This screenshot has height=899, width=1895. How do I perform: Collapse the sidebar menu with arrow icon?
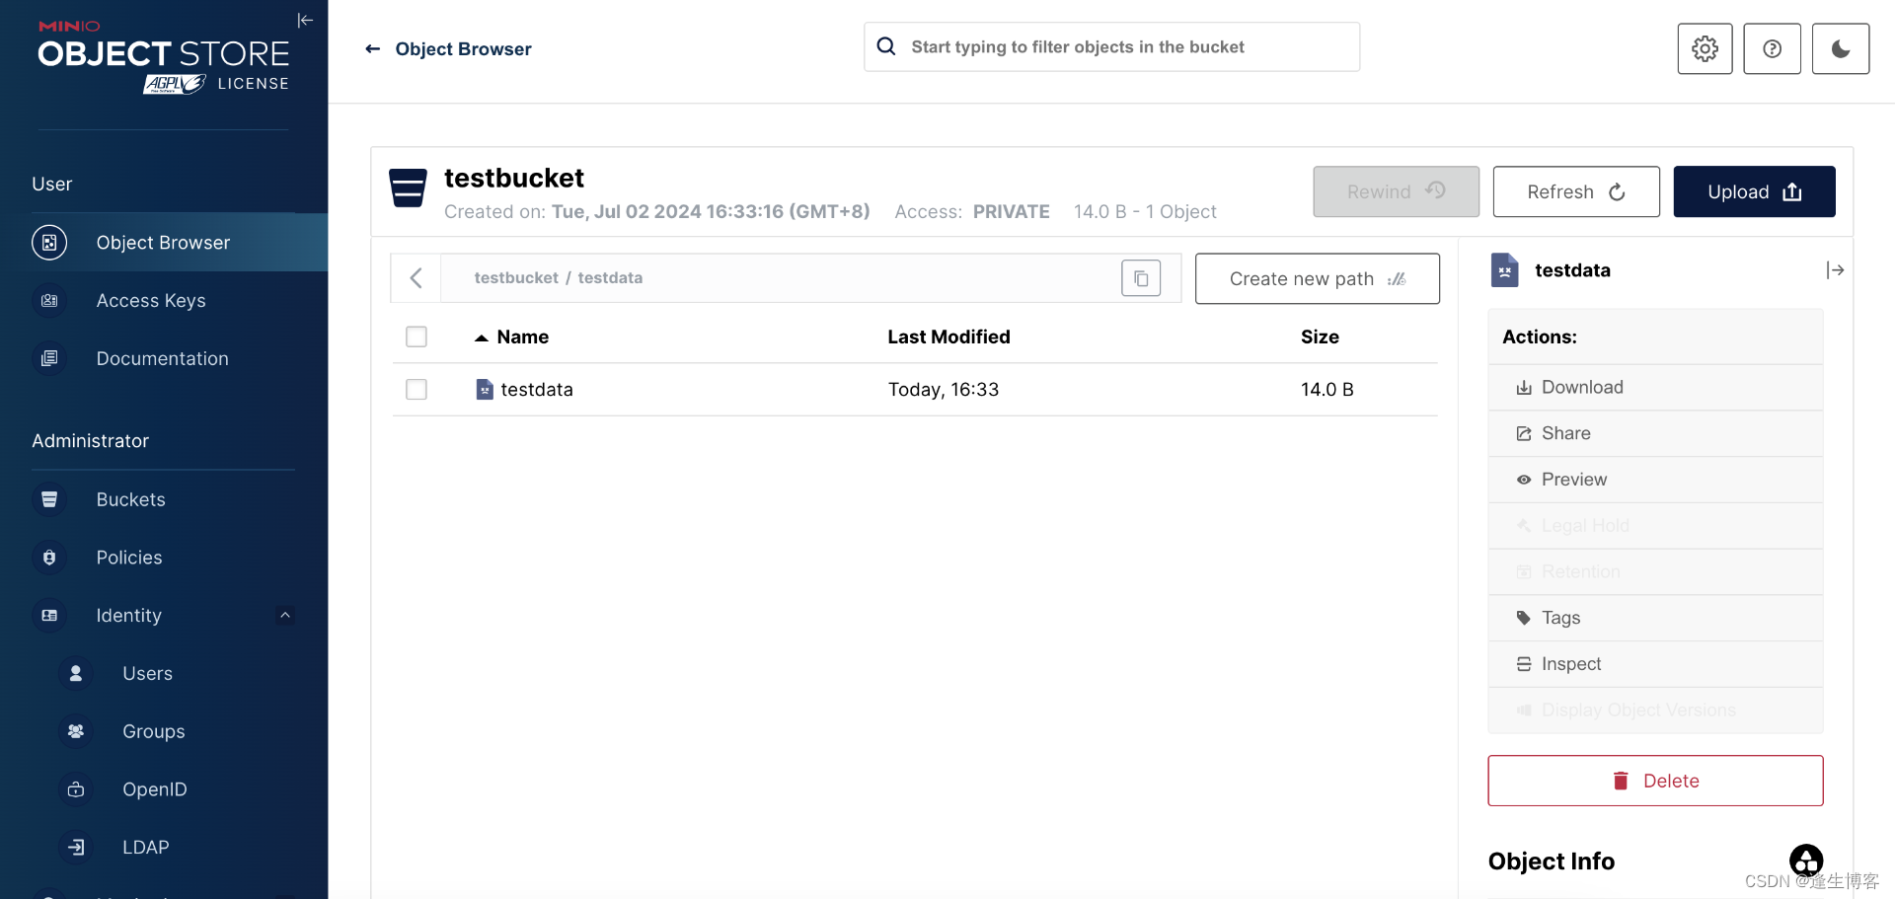tap(305, 20)
